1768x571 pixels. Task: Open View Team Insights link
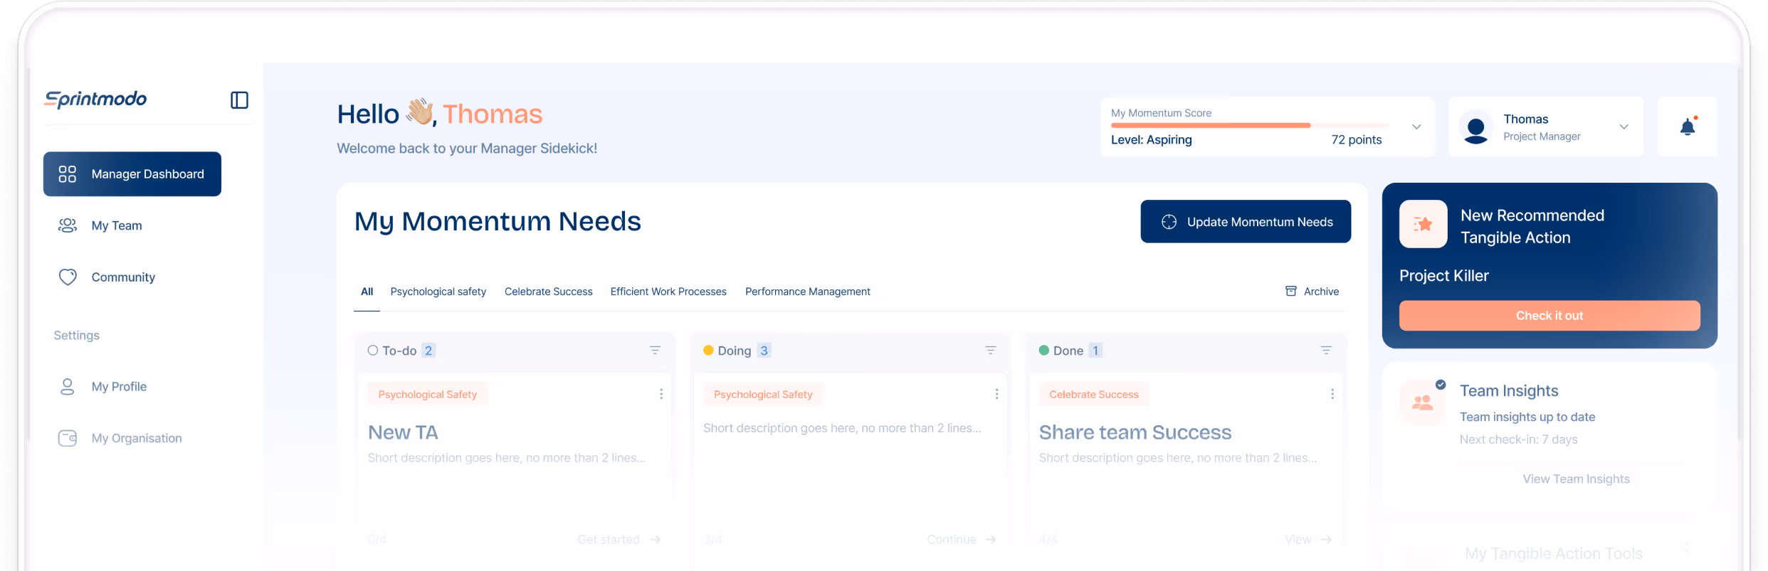[1576, 479]
